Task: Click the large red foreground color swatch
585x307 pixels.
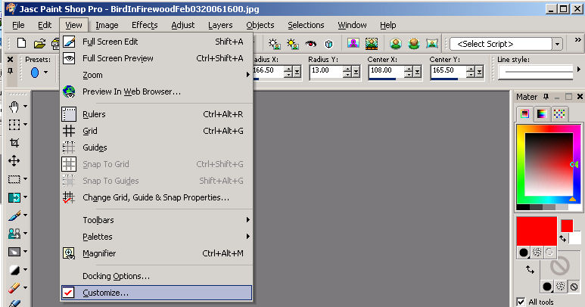Action: [535, 231]
